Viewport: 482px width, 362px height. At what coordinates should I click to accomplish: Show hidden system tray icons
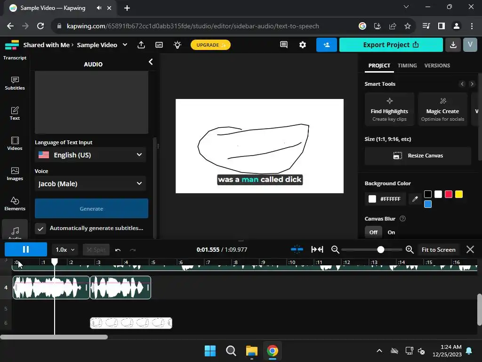pos(379,351)
